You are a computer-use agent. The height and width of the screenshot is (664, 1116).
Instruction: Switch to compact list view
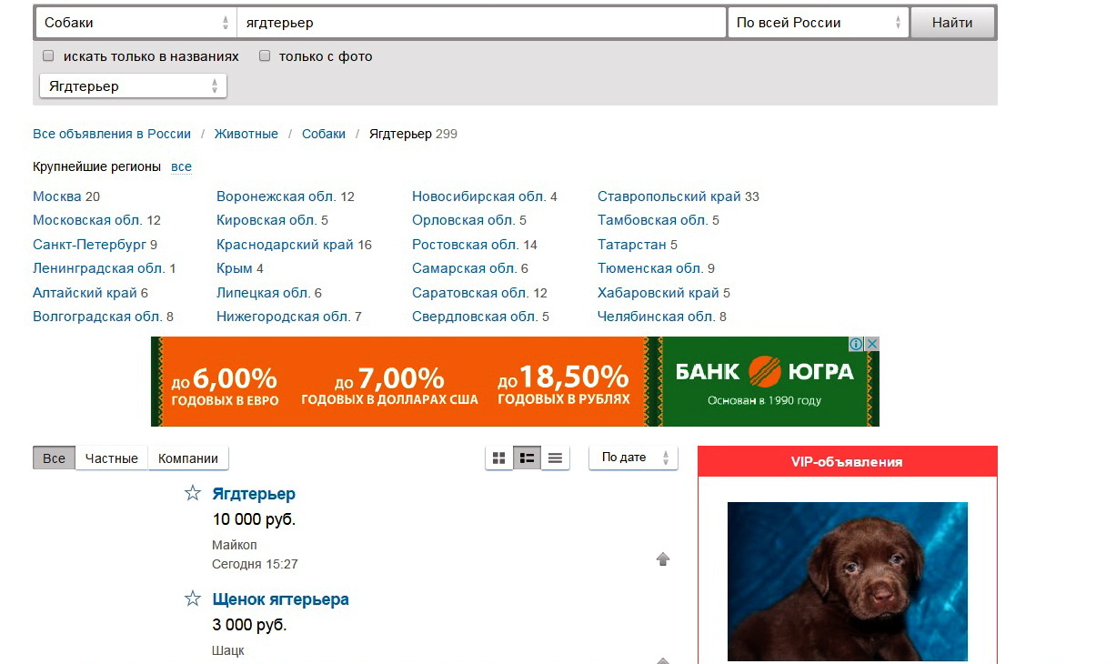click(x=555, y=458)
